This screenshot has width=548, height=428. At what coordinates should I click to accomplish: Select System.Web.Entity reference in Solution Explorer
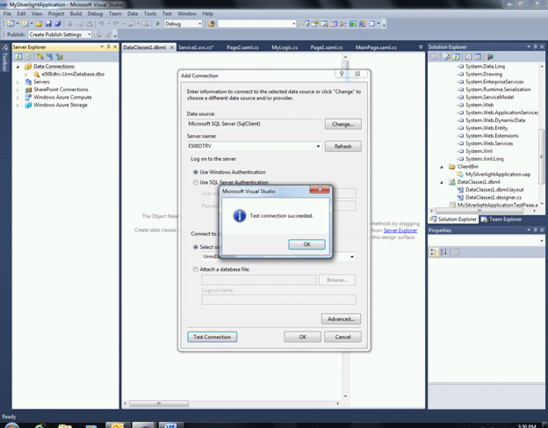[487, 128]
